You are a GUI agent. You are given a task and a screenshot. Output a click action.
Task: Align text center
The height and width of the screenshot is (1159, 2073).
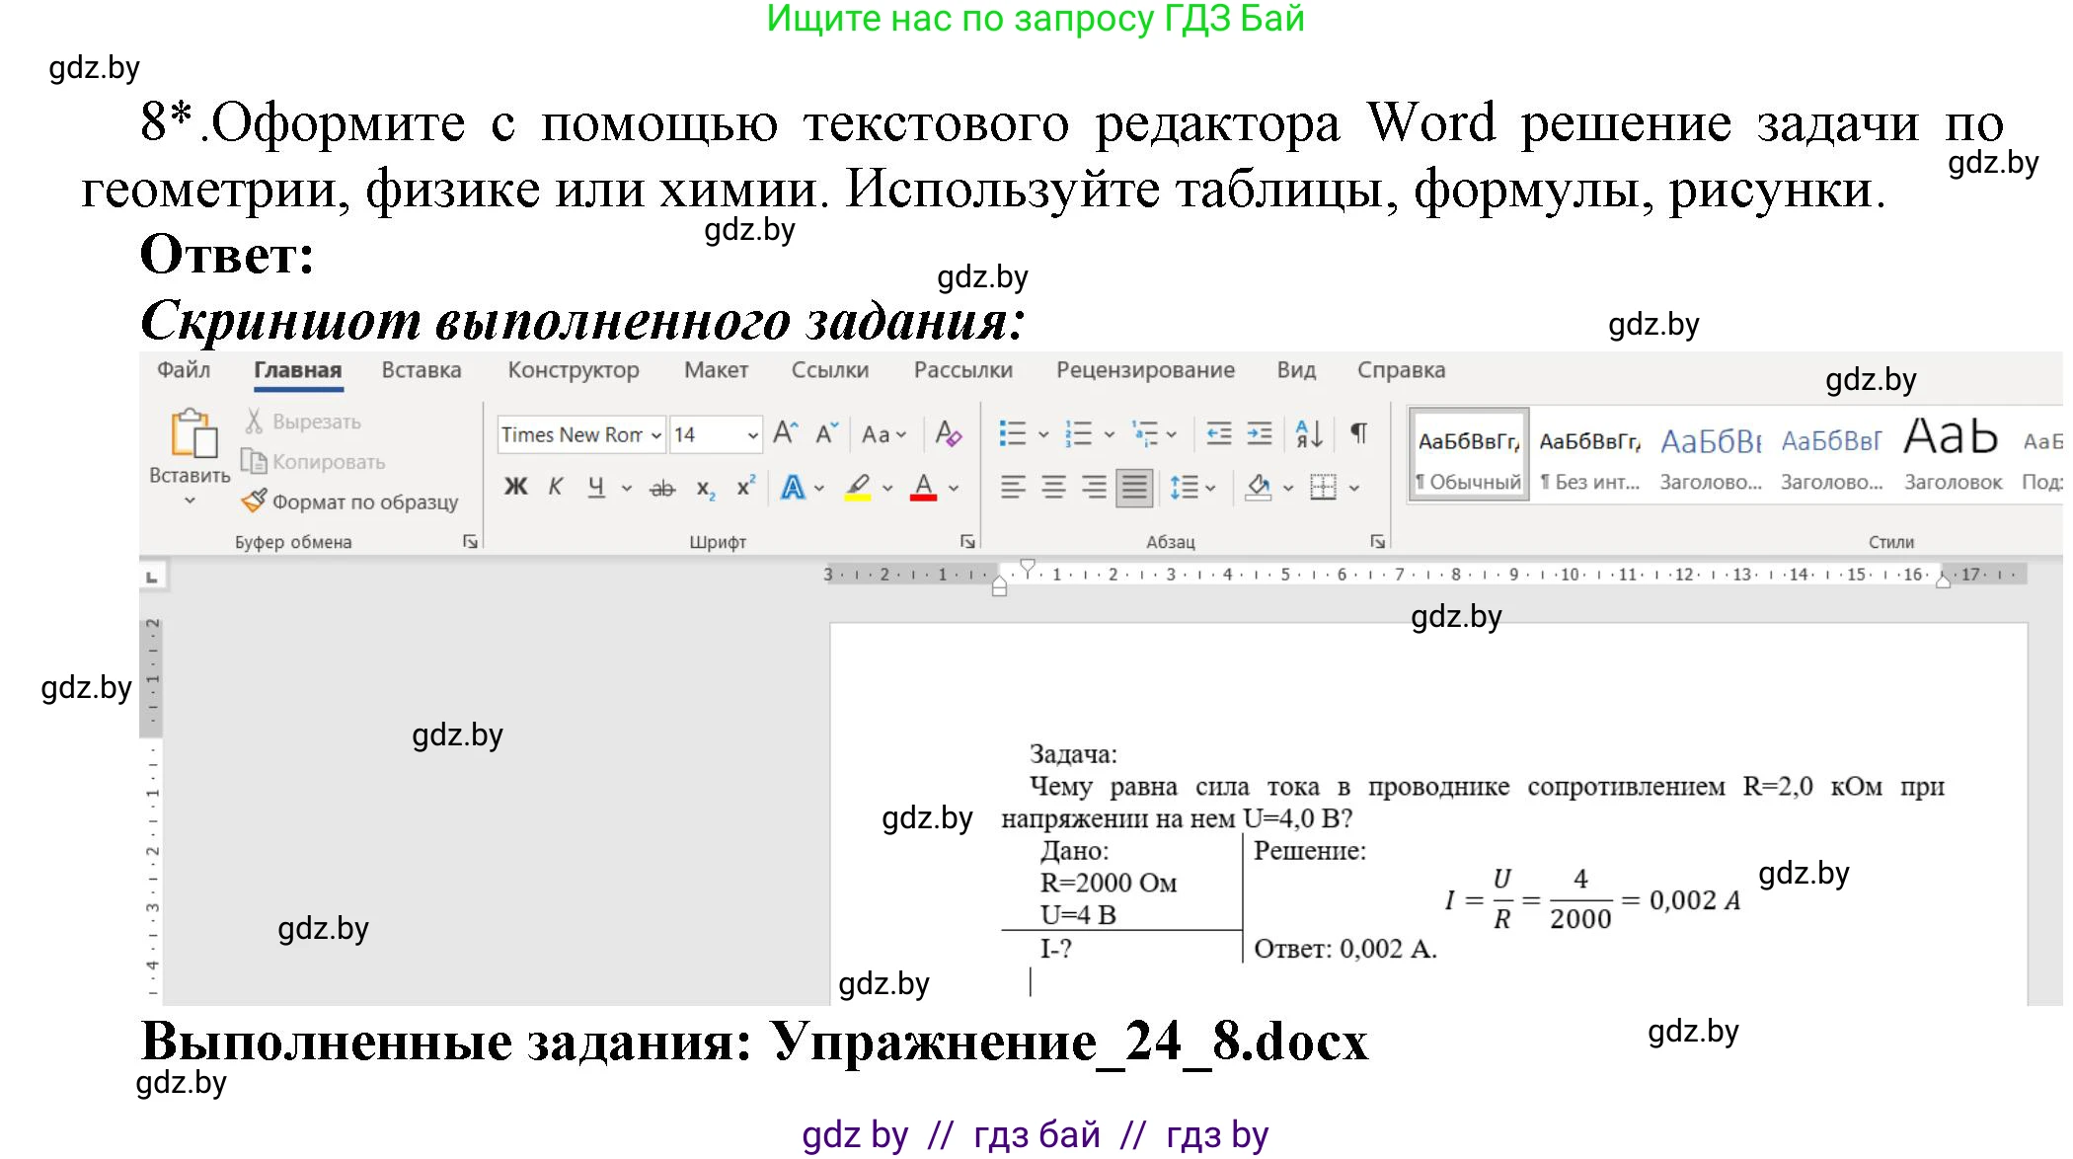coord(1053,487)
